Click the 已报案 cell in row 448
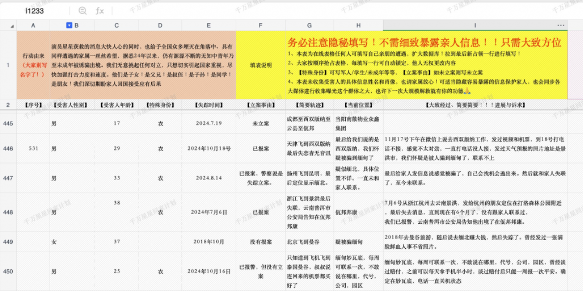The height and width of the screenshot is (291, 583). (x=261, y=212)
